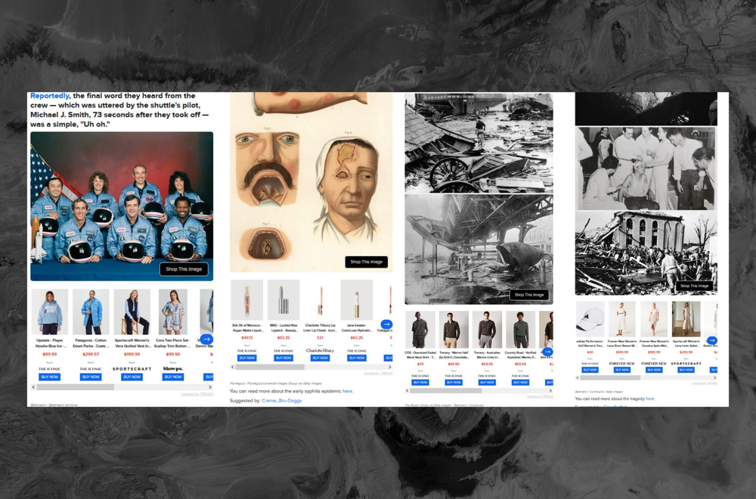Select the Silk Oil of Morocco product image

pos(247,300)
